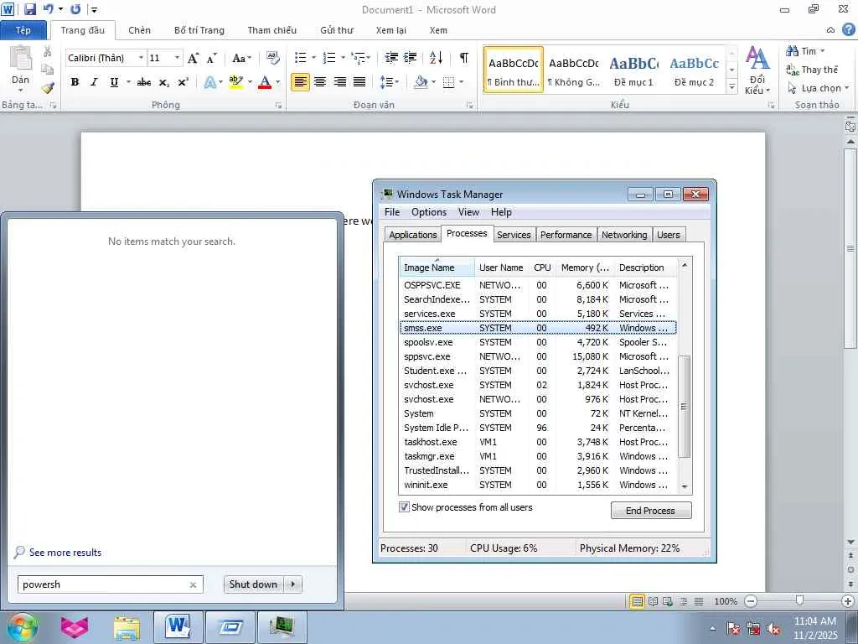
Task: Decrease paragraph indent
Action: [x=391, y=58]
